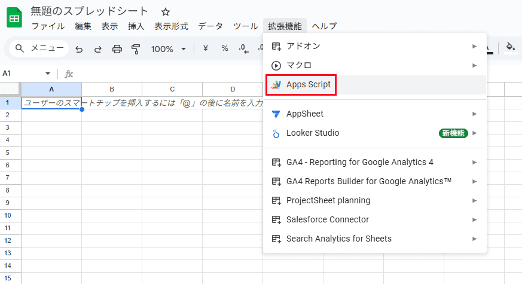Apply percent format
The height and width of the screenshot is (284, 522).
(225, 48)
